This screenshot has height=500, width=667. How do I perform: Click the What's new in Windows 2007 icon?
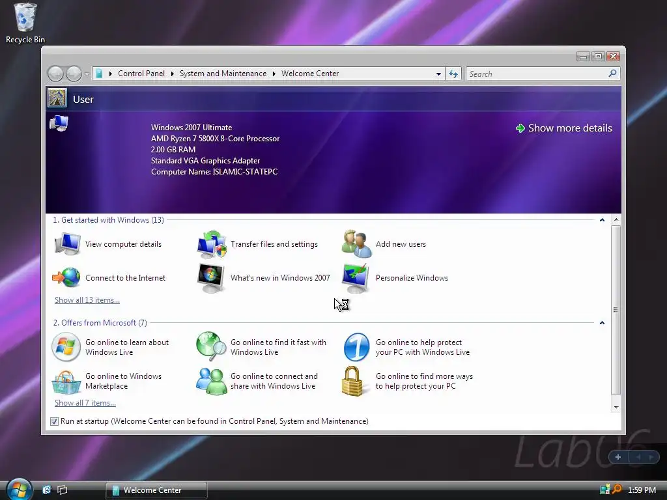click(x=211, y=278)
